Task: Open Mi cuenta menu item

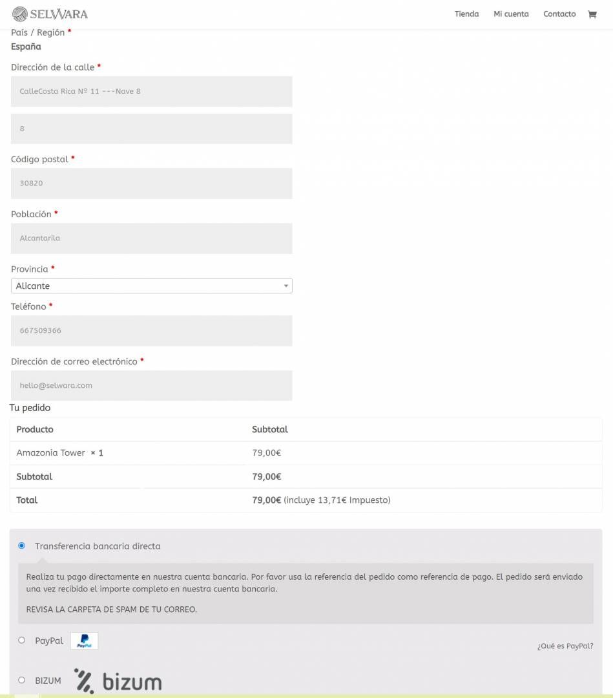Action: 511,14
